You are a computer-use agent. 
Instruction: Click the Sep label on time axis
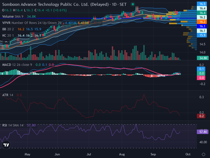pos(153,154)
